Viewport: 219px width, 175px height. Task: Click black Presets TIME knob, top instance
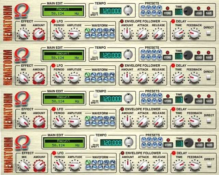coord(188,11)
